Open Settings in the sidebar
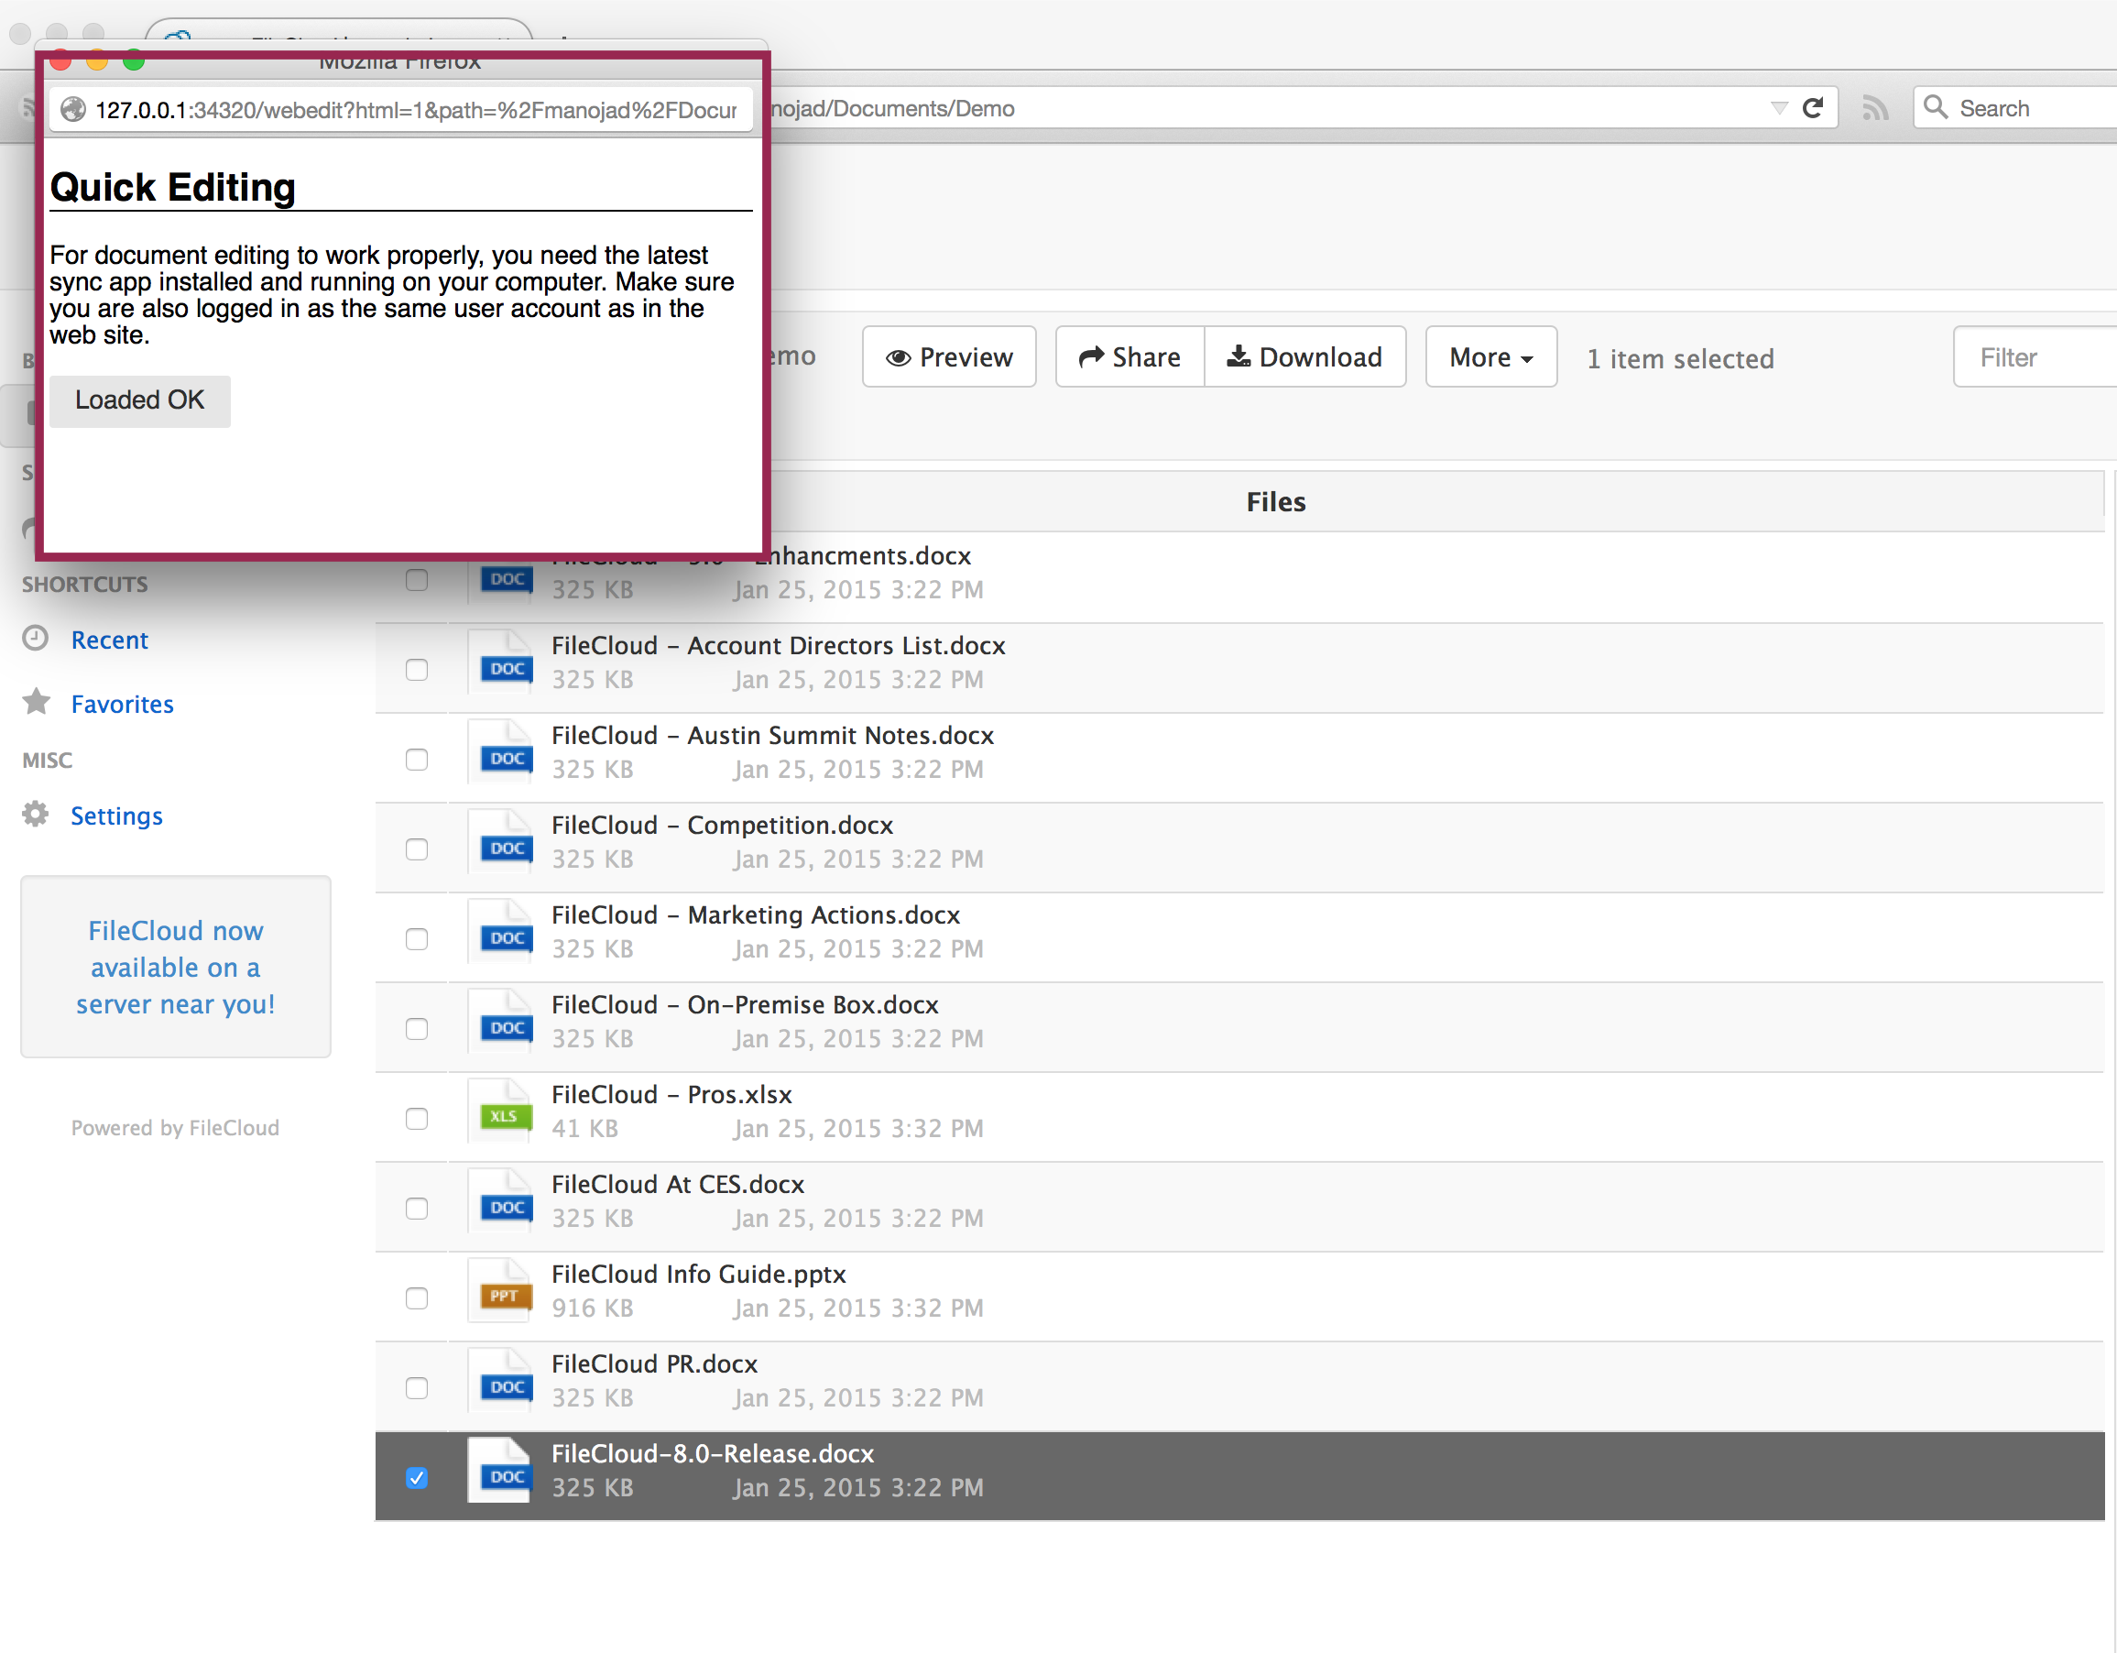 [116, 816]
